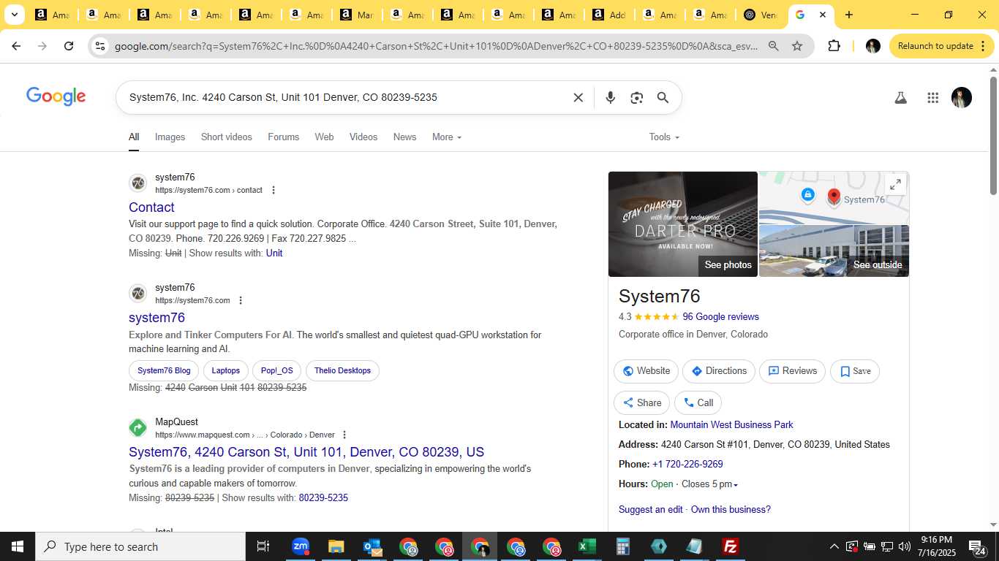Expand the Tools menu
Viewport: 999px width, 561px height.
click(x=664, y=137)
